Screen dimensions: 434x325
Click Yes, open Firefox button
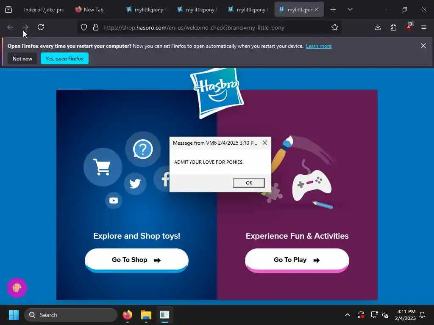64,58
